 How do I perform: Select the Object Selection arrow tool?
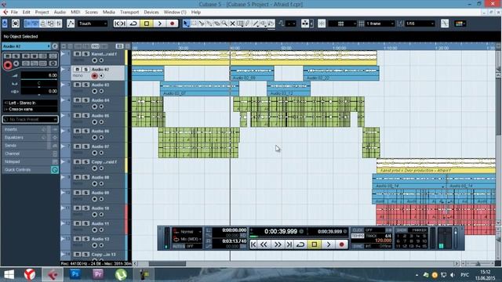point(186,23)
